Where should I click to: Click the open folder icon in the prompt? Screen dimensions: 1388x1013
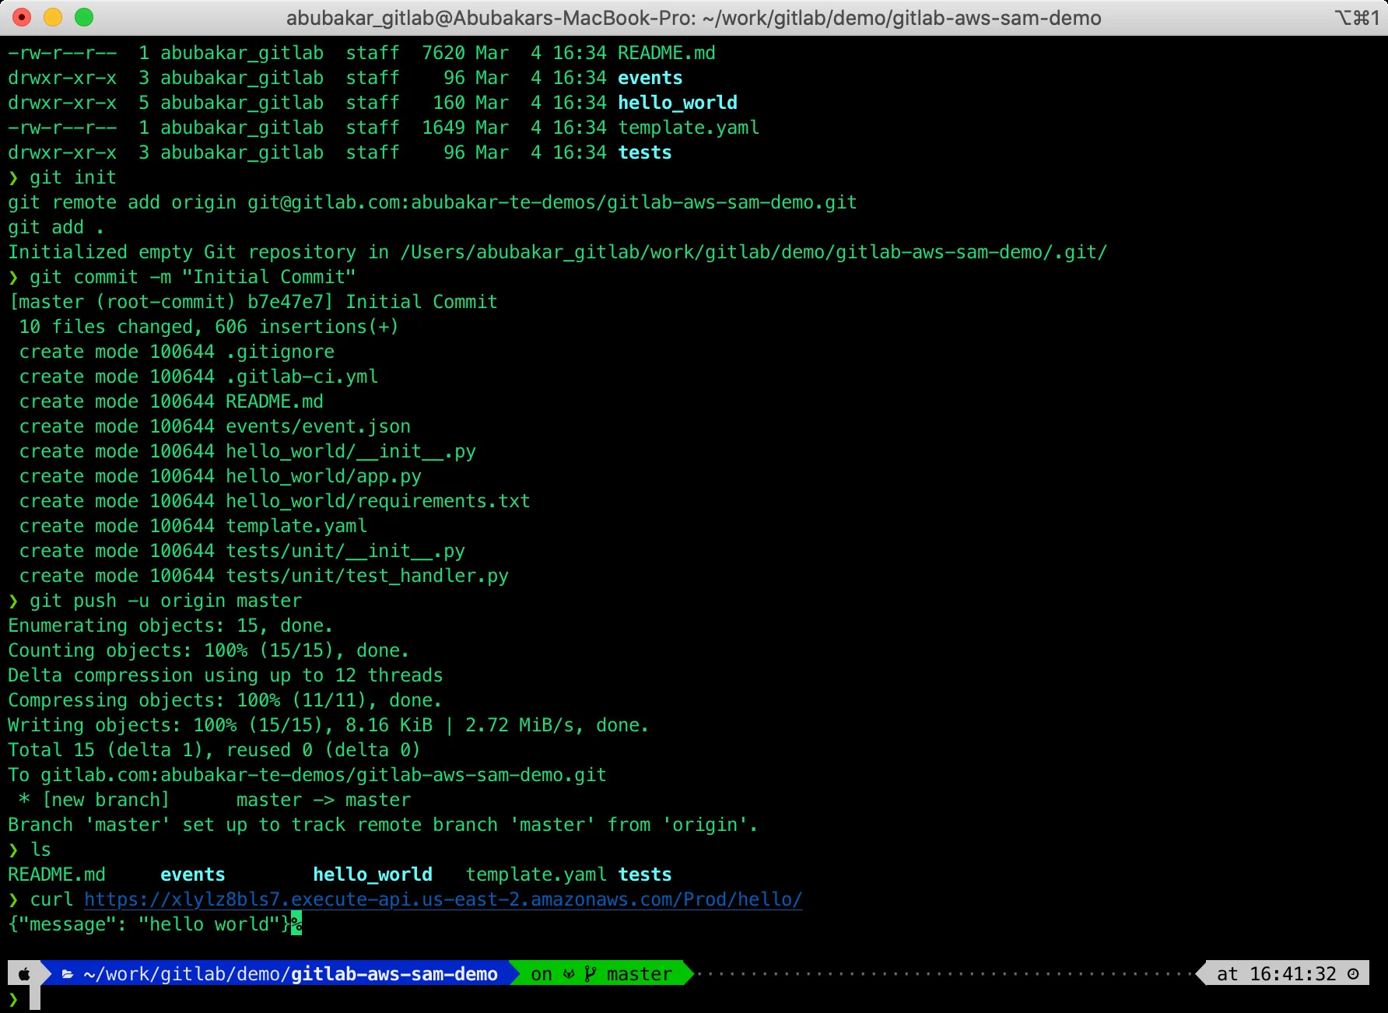[68, 974]
